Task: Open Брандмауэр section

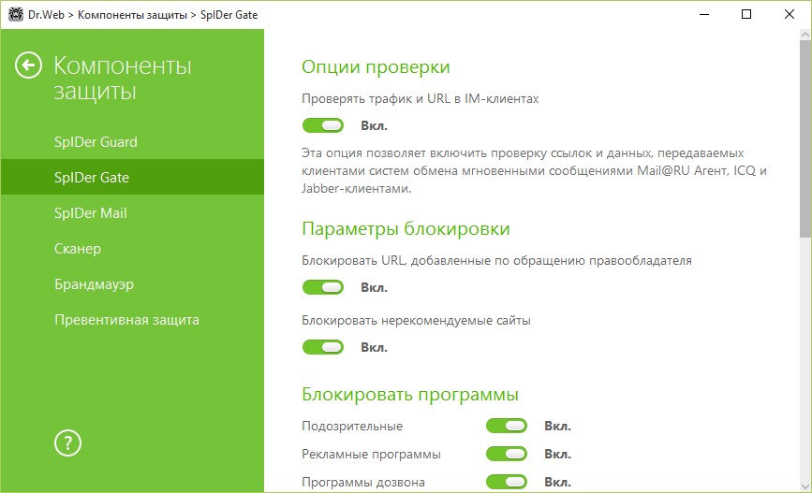Action: pyautogui.click(x=133, y=284)
